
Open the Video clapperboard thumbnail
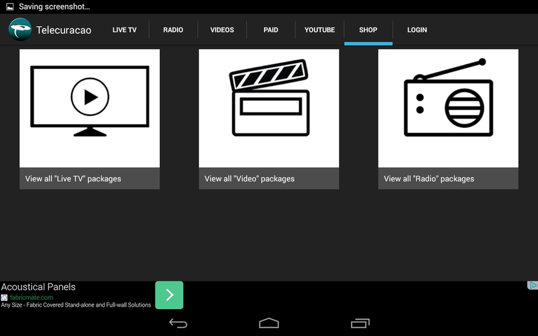click(x=269, y=108)
